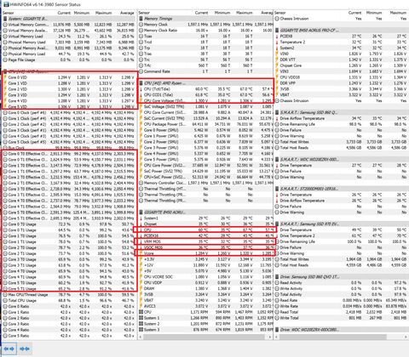Screen dimensions: 409x357
Task: Select the Max CPU/Thread Usage row
Action: tap(69, 294)
